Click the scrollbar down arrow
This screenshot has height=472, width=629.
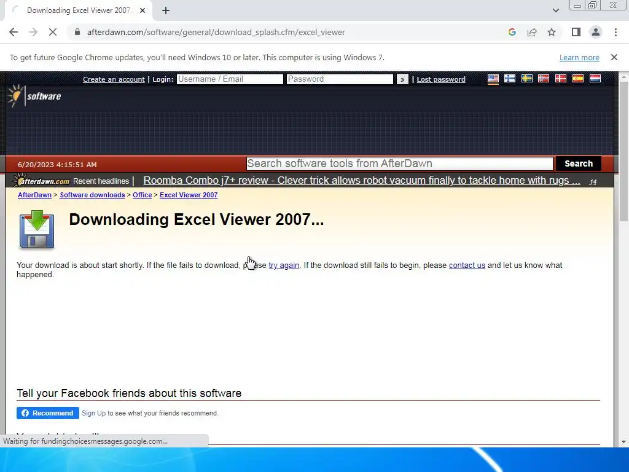click(624, 442)
